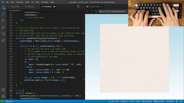Open the Run and Debug view

point(3,27)
